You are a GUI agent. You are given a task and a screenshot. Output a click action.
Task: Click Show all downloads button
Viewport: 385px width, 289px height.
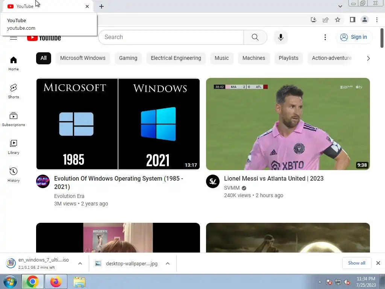(356, 263)
